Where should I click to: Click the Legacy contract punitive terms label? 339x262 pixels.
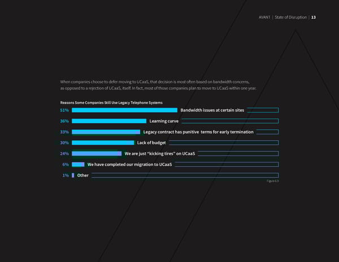pos(198,132)
